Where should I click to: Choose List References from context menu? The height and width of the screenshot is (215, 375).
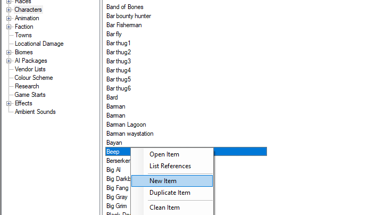coord(170,166)
